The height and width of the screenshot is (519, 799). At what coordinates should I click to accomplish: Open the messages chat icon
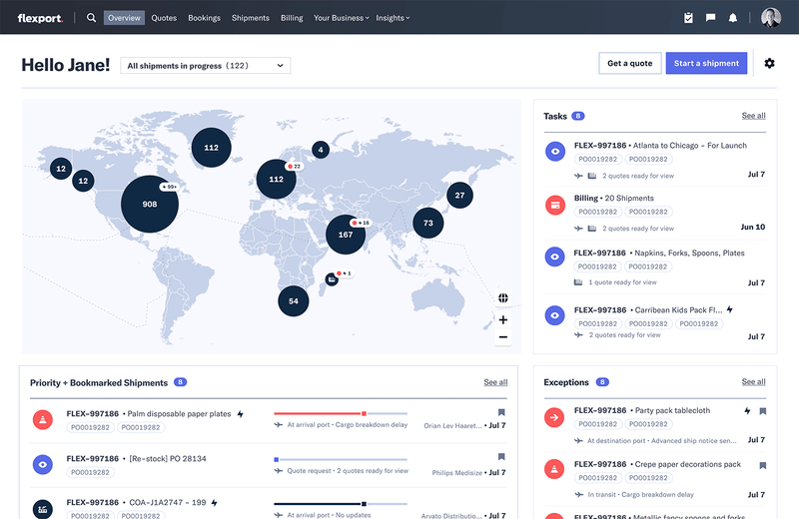point(711,18)
